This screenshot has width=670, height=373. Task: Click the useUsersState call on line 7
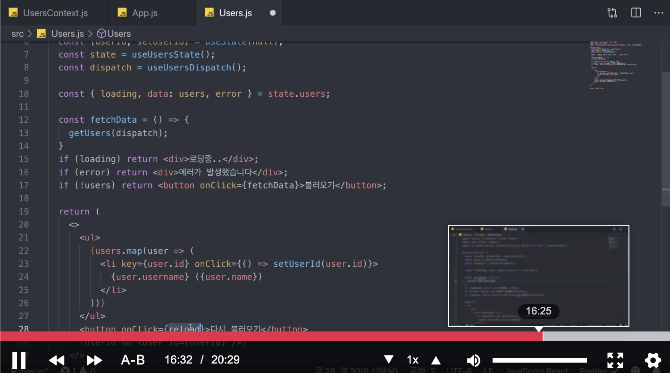tap(173, 54)
